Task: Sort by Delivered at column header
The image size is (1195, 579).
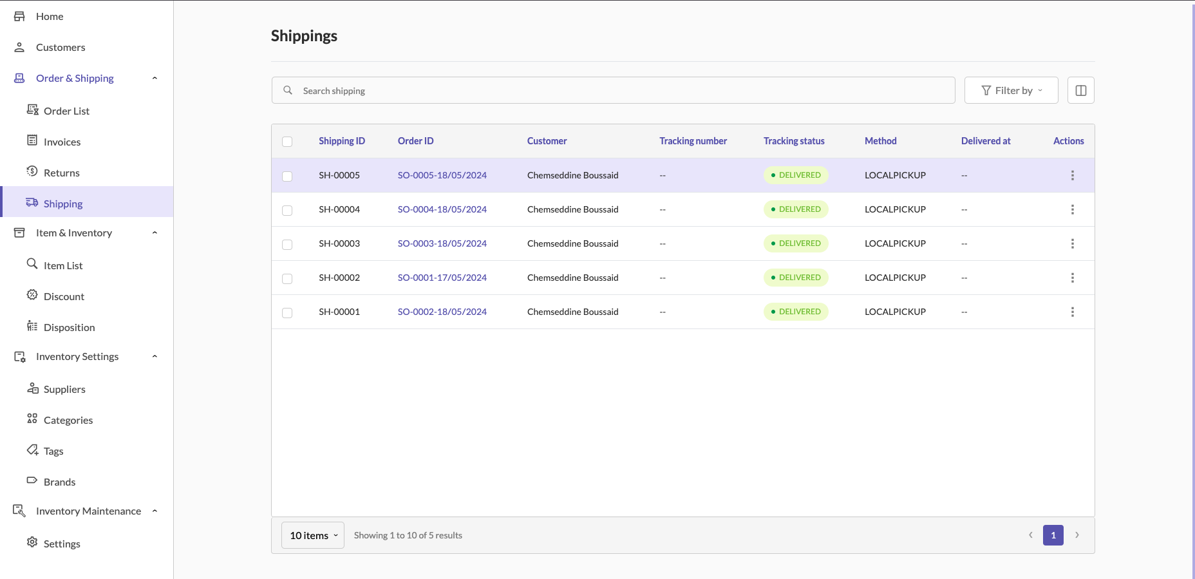Action: click(986, 141)
